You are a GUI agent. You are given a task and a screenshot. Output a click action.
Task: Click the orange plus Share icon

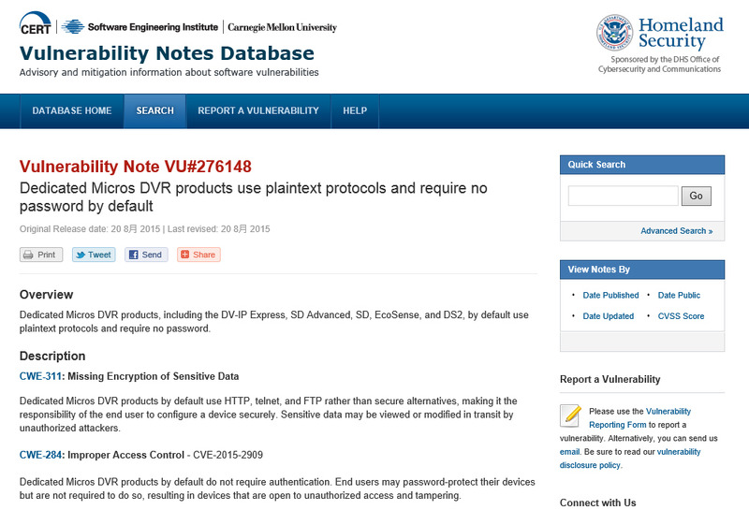coord(184,255)
